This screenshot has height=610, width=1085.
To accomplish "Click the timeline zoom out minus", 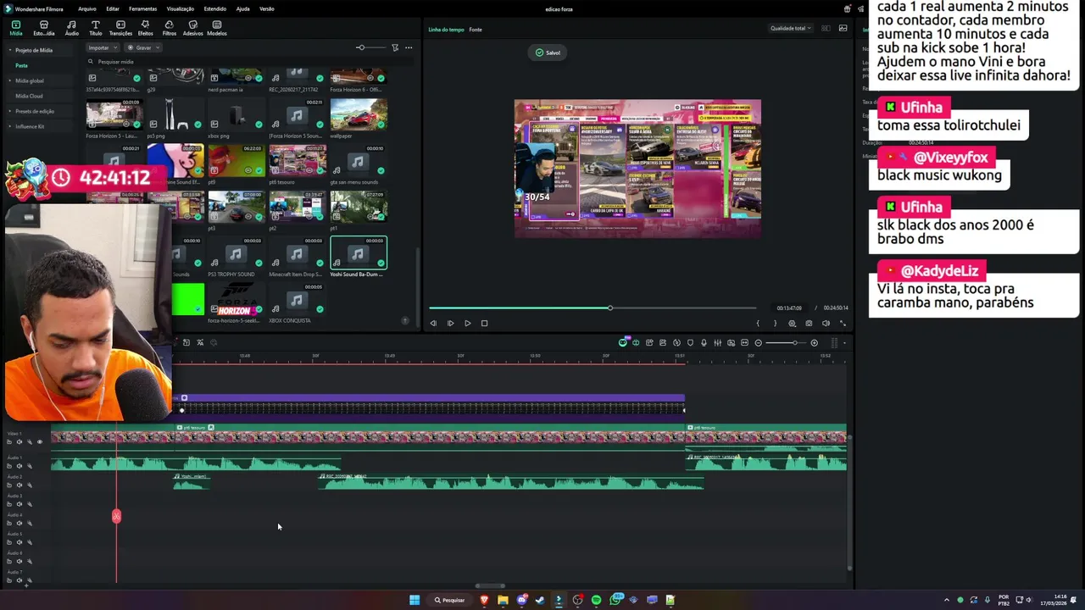I will tap(758, 342).
